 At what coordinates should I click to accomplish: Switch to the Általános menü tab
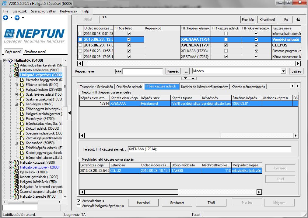click(35, 52)
